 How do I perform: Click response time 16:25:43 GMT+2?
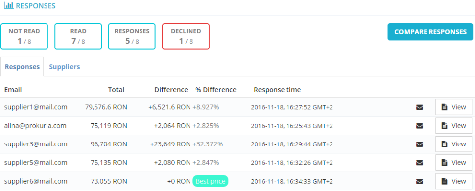[x=292, y=126]
